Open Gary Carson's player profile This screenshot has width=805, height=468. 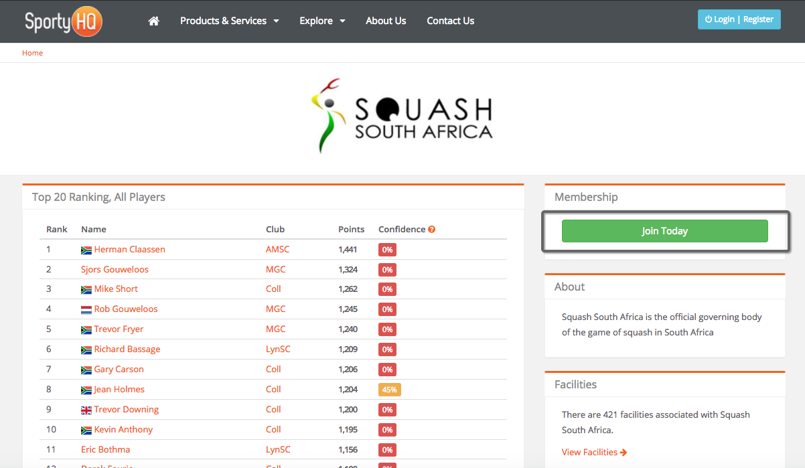tap(119, 369)
